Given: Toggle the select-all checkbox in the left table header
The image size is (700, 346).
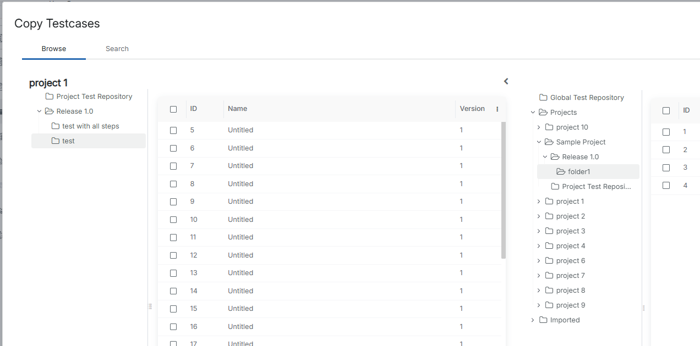Looking at the screenshot, I should 173,109.
